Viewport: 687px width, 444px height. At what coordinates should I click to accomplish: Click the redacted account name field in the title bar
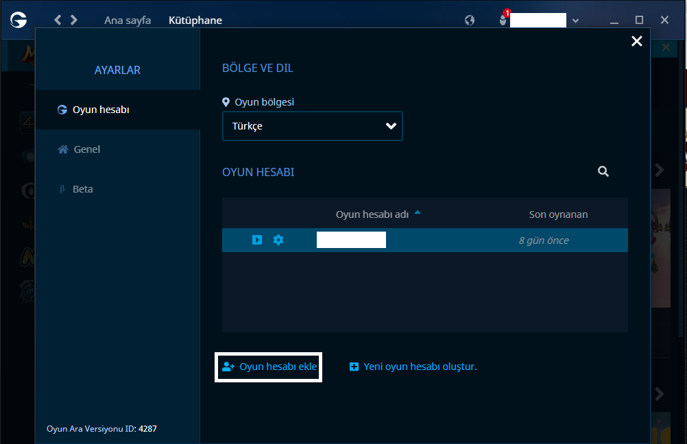pos(538,20)
